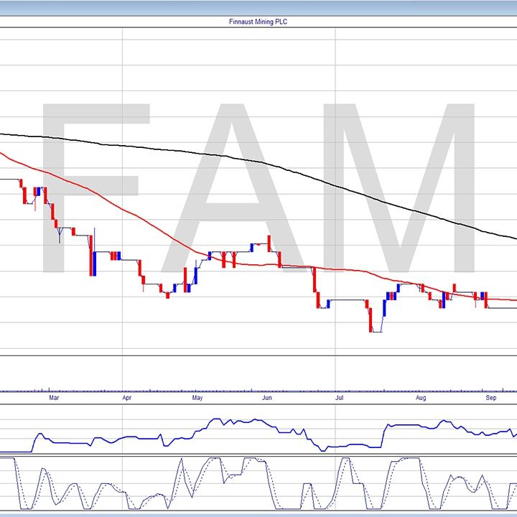
Task: Click the Jun date axis label
Action: (x=267, y=396)
